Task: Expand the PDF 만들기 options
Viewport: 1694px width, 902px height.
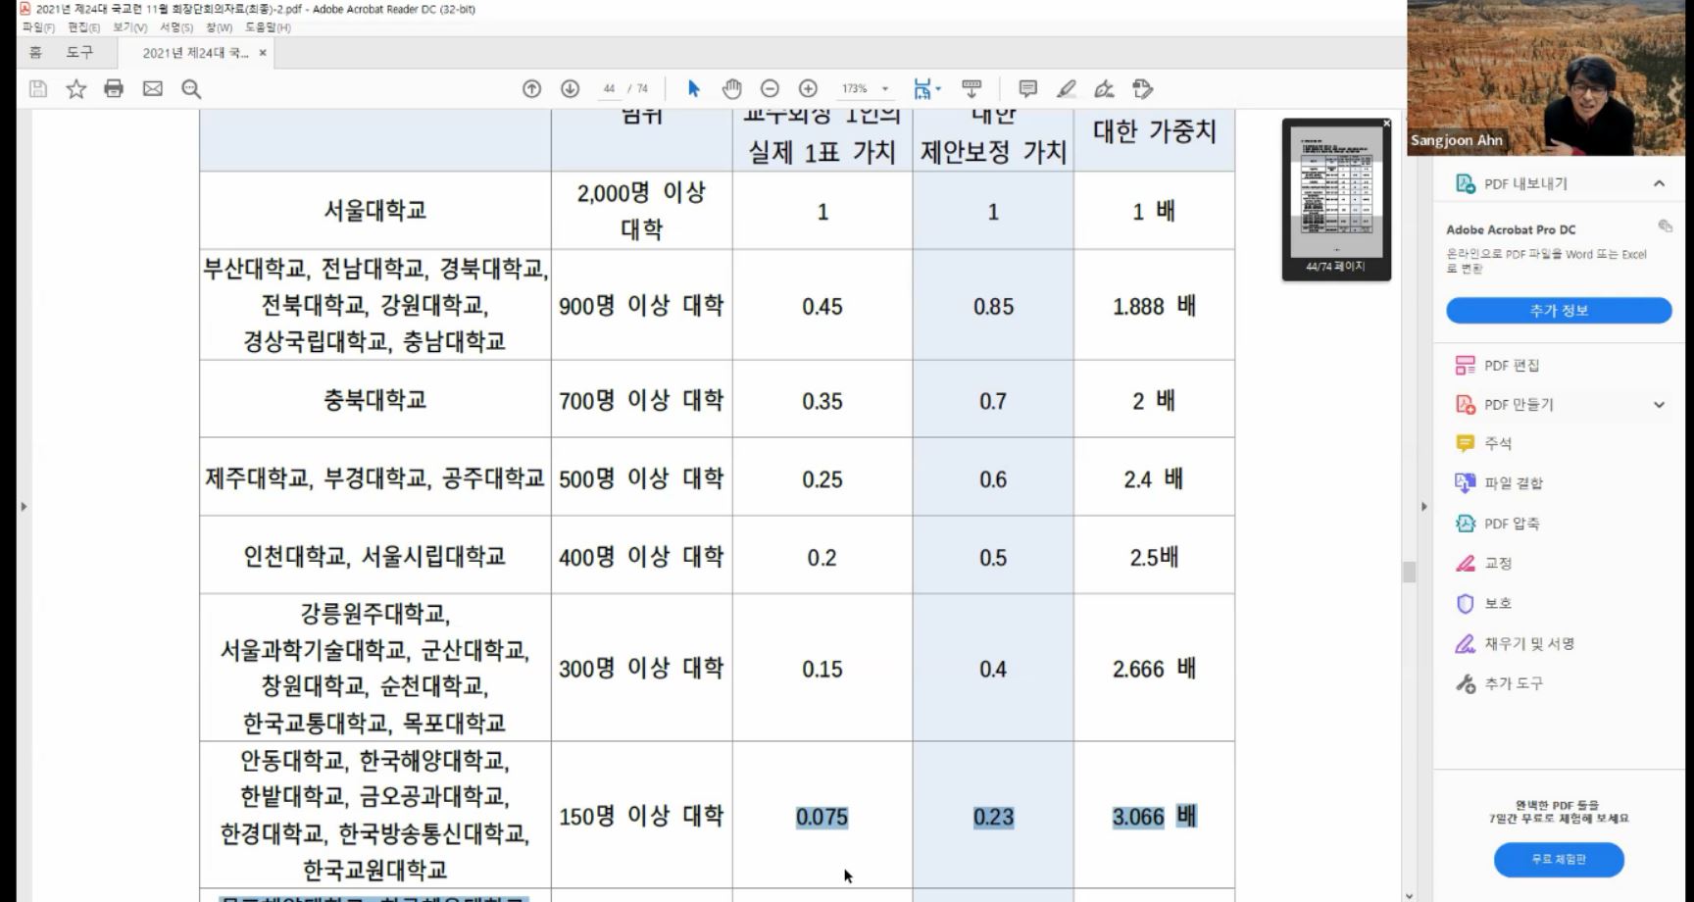Action: (1659, 404)
